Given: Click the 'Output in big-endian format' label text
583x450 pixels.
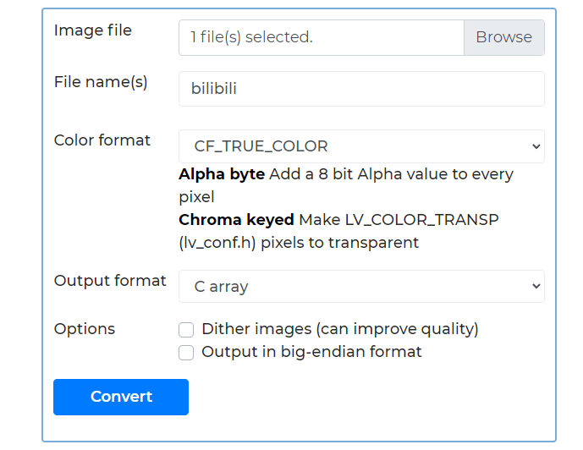Looking at the screenshot, I should [311, 352].
